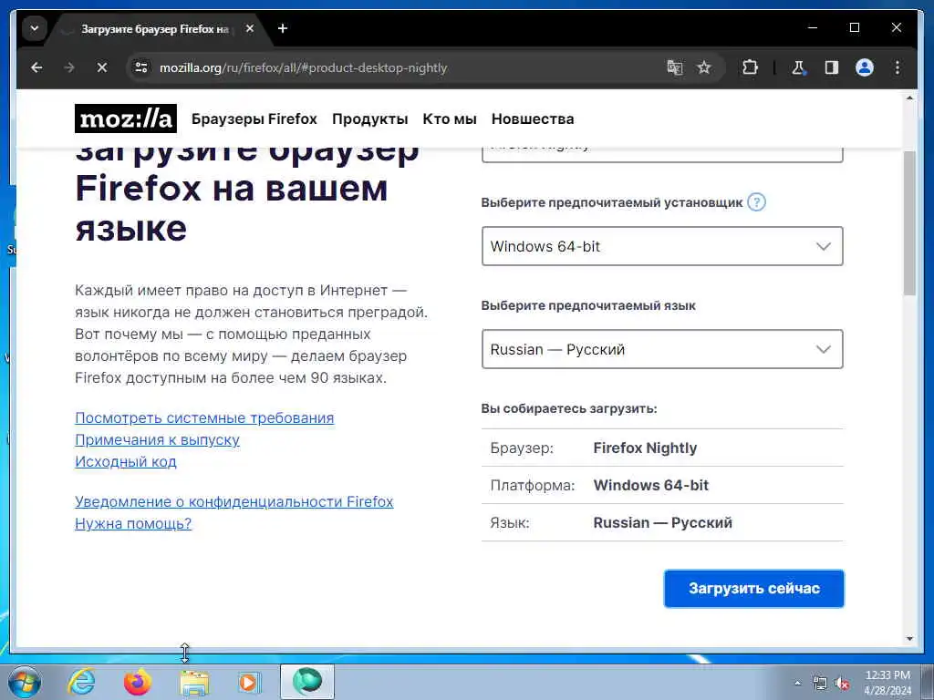Open the Chrome three-dot menu
This screenshot has height=700, width=934.
pyautogui.click(x=898, y=67)
